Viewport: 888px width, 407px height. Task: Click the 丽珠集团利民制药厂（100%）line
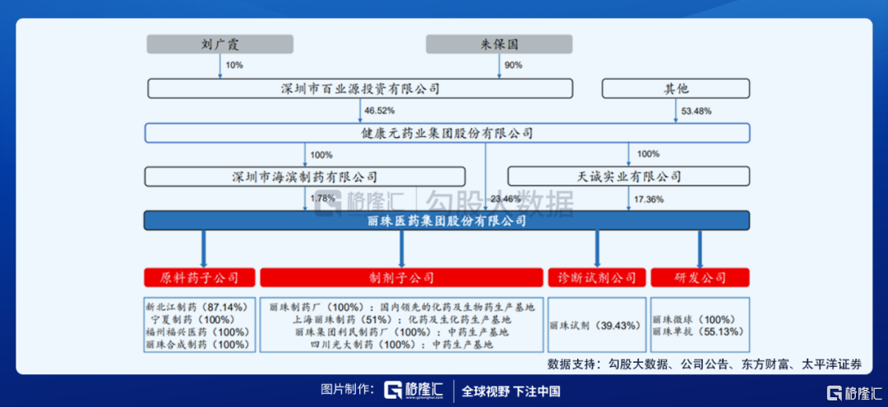click(x=401, y=332)
